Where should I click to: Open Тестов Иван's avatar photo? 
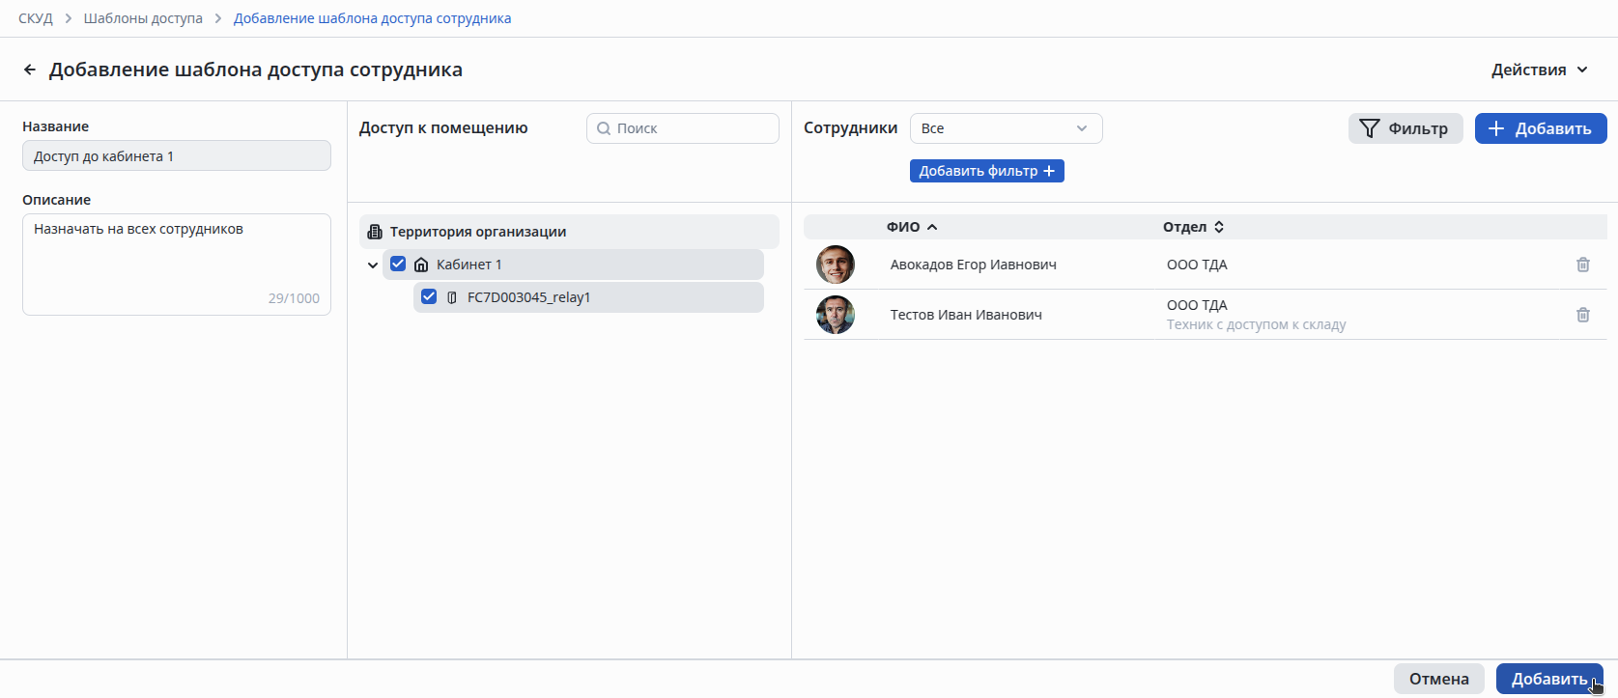[x=836, y=315]
